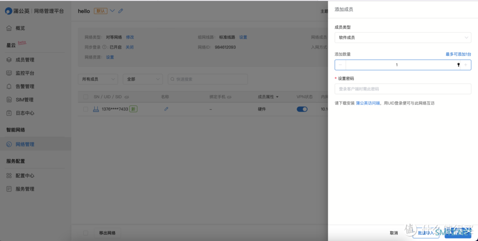Viewport: 478px width, 241px height.
Task: Click the SIM card icon beside SIM管理
Action: coord(9,99)
